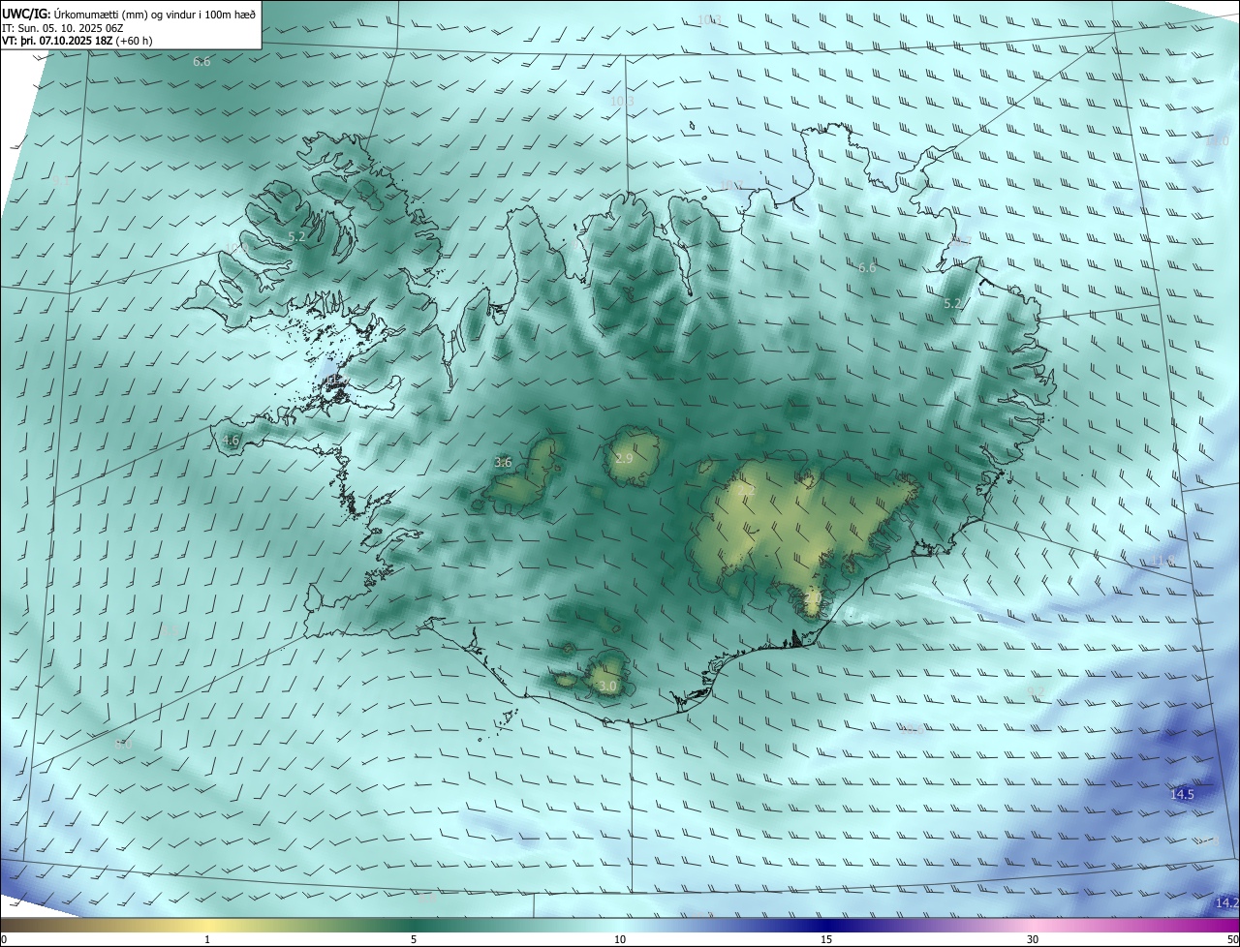Click the colour bar tick label 1
Viewport: 1240px width, 947px height.
tap(207, 939)
